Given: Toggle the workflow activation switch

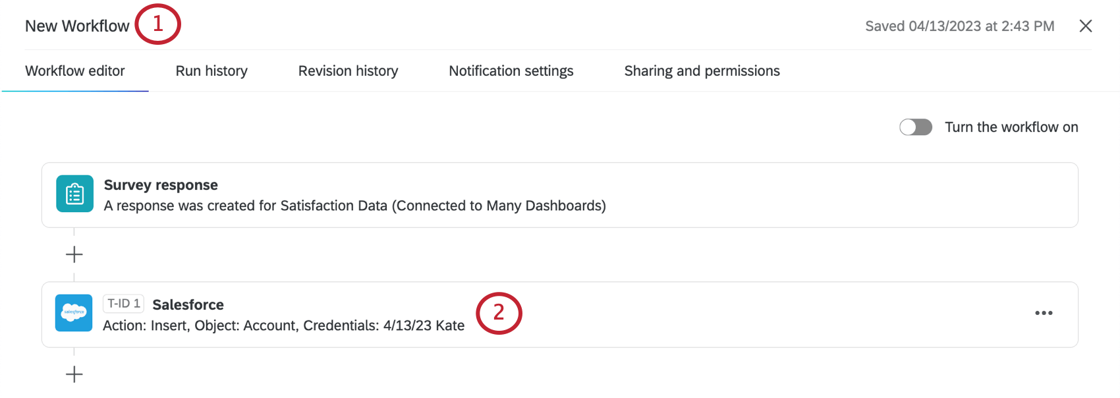Looking at the screenshot, I should (916, 127).
